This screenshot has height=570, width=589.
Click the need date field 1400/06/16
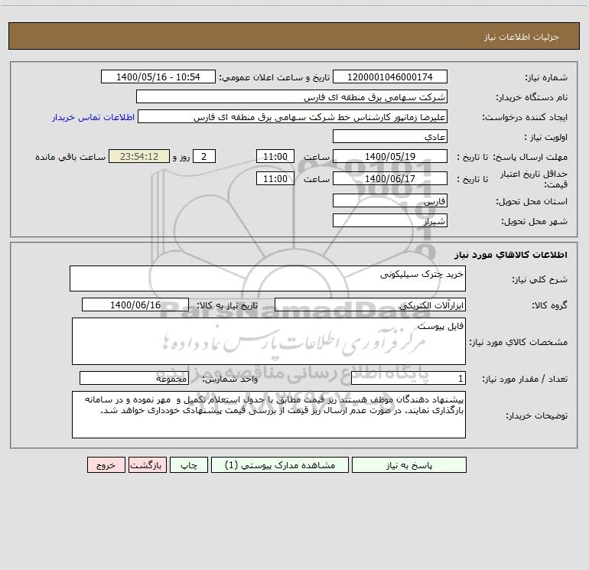point(135,305)
